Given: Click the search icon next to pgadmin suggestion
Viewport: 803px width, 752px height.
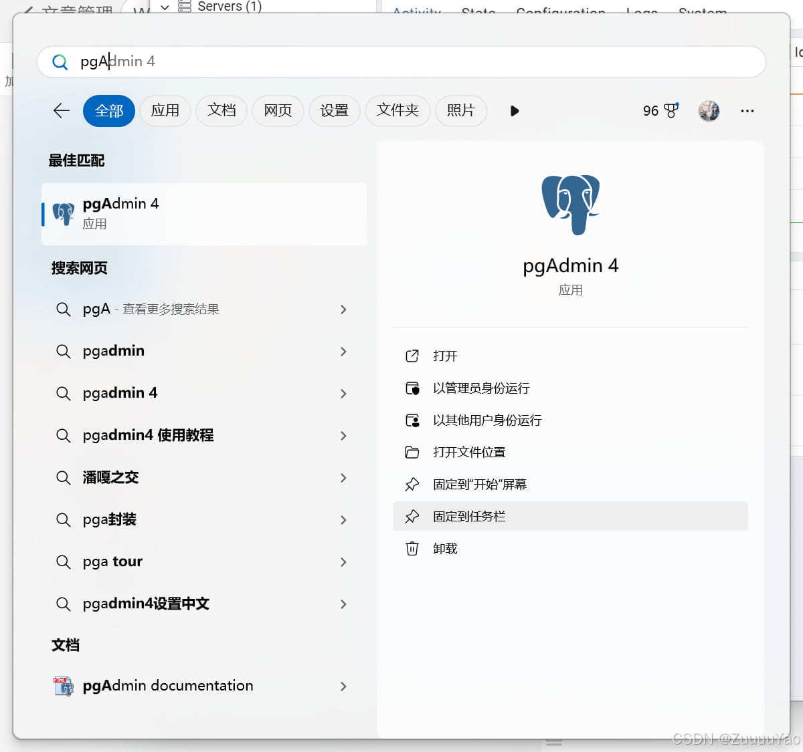Looking at the screenshot, I should [64, 352].
